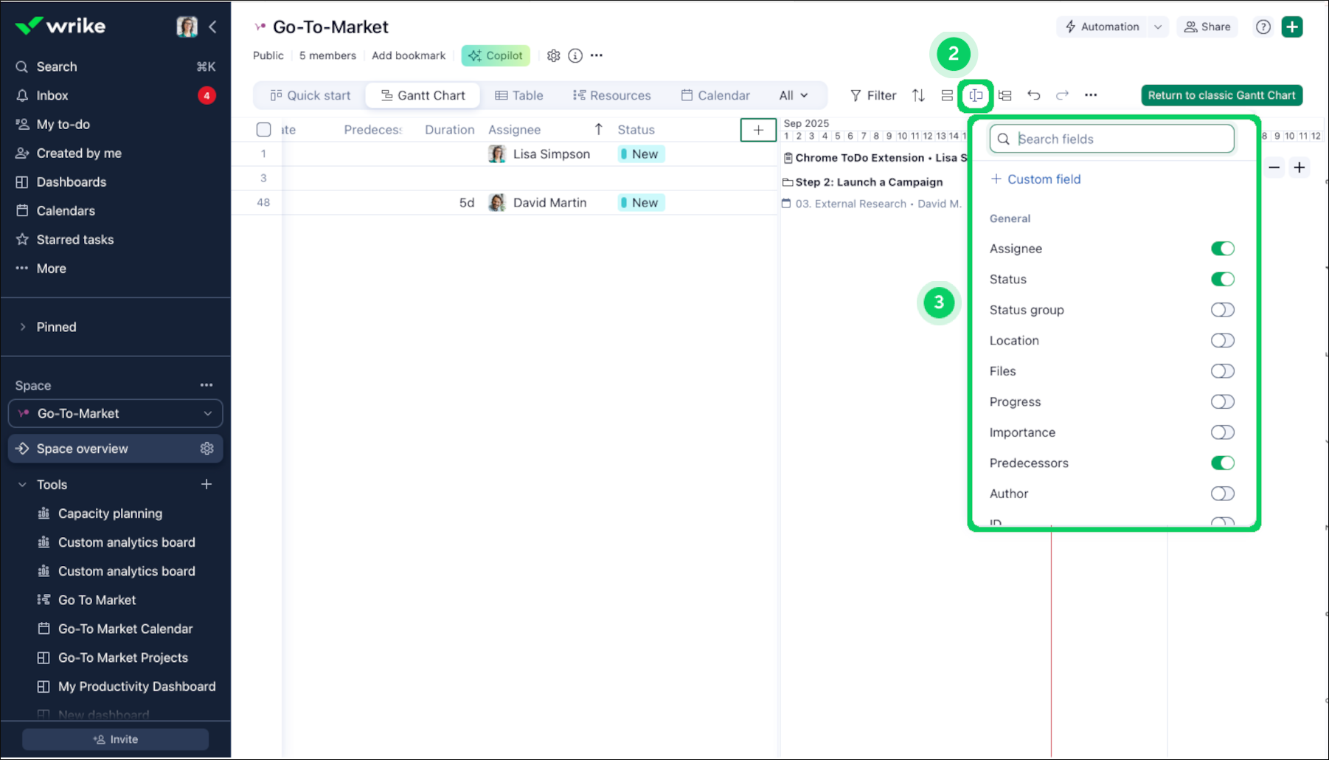Click the zoom out minus on timeline scale
Image resolution: width=1329 pixels, height=760 pixels.
click(x=1274, y=167)
